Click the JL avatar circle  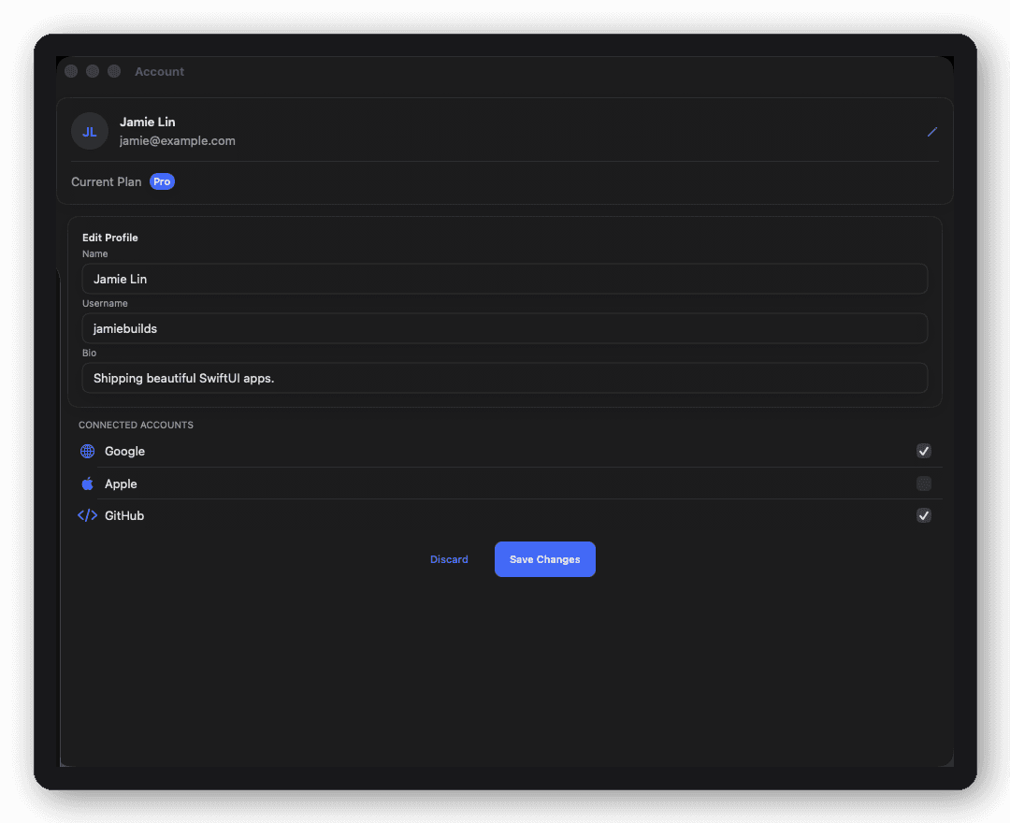point(90,131)
